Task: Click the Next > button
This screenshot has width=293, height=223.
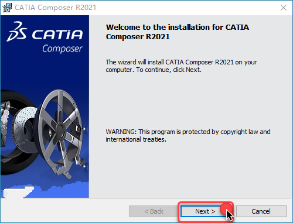Action: click(x=205, y=211)
